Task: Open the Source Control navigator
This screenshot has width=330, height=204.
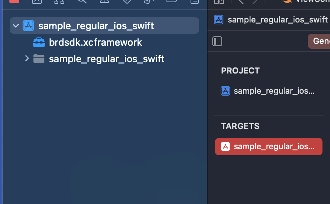Action: [37, 1]
